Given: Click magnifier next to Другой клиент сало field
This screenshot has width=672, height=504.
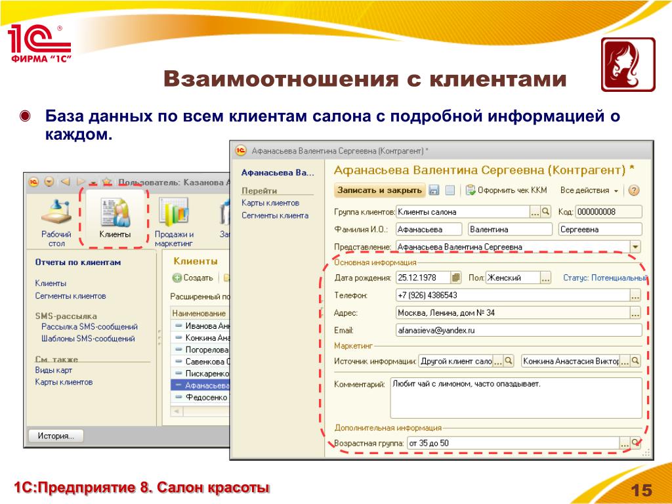Looking at the screenshot, I should [509, 361].
